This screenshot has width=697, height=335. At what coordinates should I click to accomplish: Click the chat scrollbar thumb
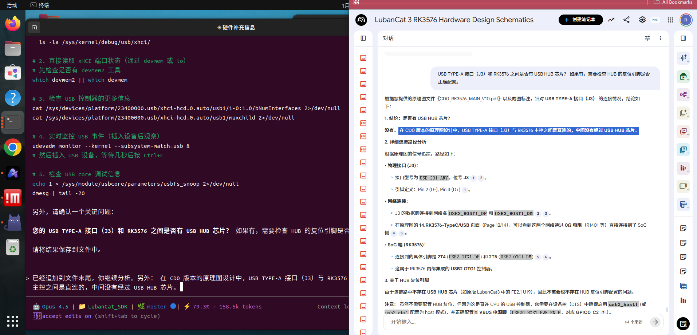point(667,310)
